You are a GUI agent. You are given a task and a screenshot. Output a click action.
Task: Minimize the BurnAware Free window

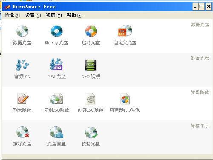click(x=196, y=6)
